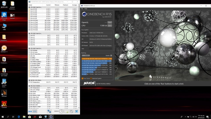Launch 3DMark 11 from the desktop
211x119 pixels.
tap(4, 49)
